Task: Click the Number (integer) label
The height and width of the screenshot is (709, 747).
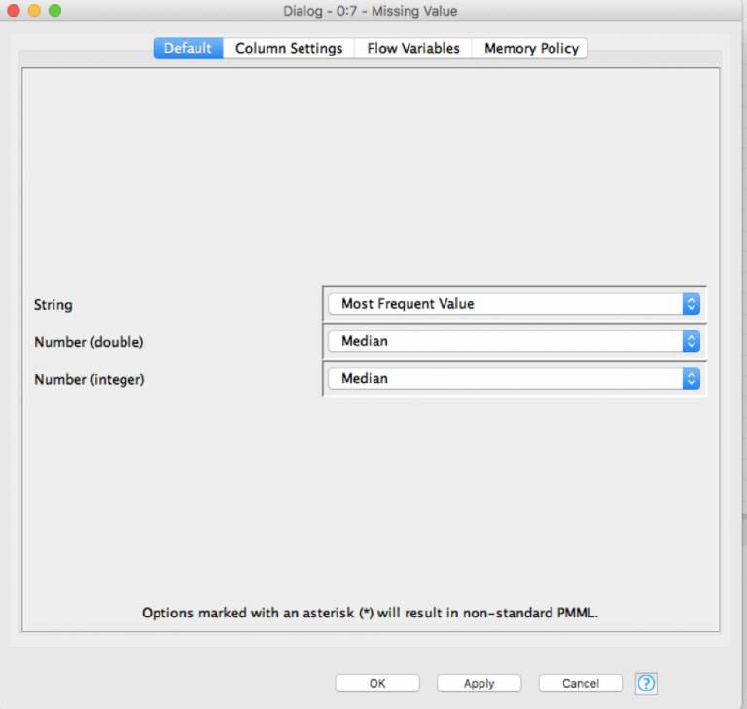Action: click(89, 379)
